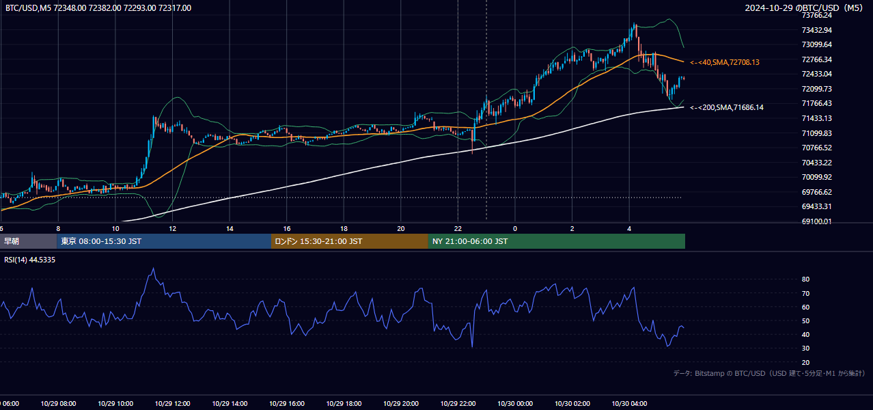873x410 pixels.
Task: Click the 69100.01 price axis label
Action: 816,221
